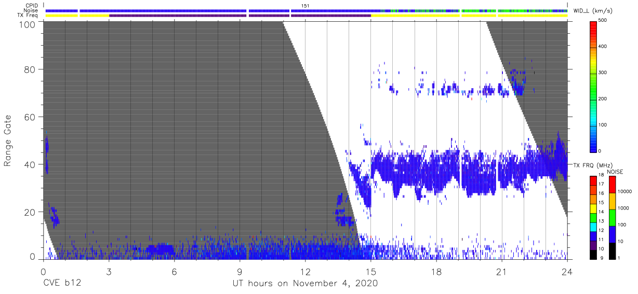Select the yellow segment of the NOISE colorbar

613,201
